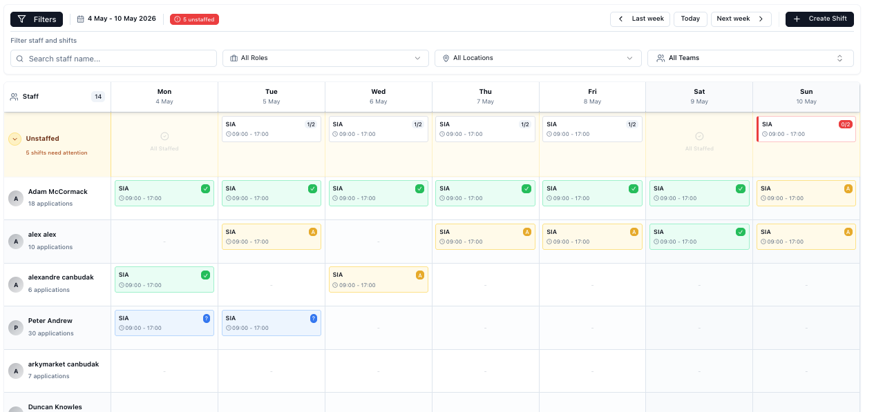This screenshot has width=874, height=412.
Task: Click Peter Andrew's Monday blue question icon
Action: [x=206, y=318]
